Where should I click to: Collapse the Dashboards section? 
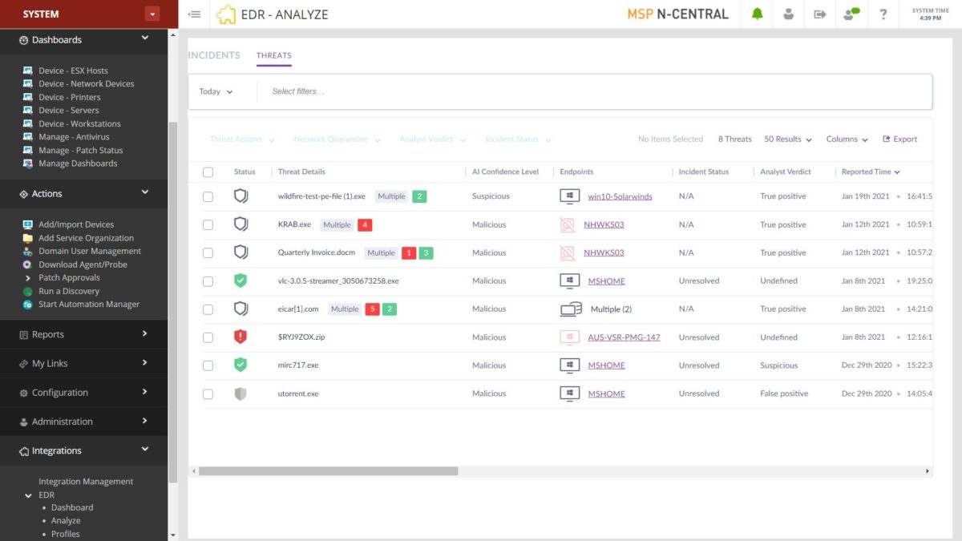[145, 38]
